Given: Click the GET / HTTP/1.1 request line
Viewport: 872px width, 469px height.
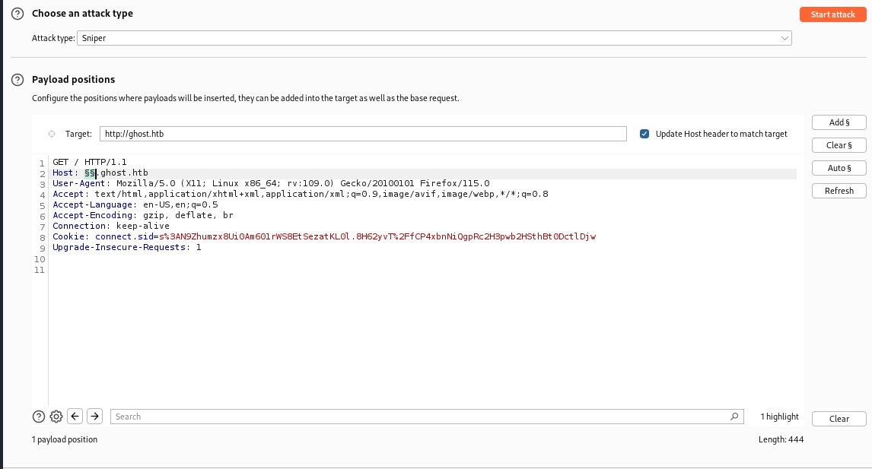Looking at the screenshot, I should (x=90, y=162).
